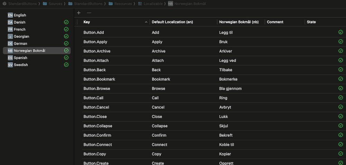Viewport: 346px width, 165px height.
Task: Click the State column header
Action: [x=311, y=22]
